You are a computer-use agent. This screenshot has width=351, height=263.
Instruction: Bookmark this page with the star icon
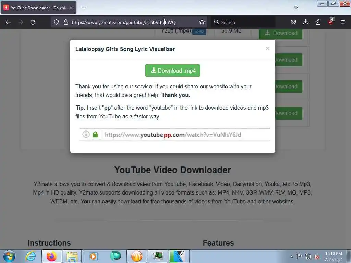pos(202,22)
